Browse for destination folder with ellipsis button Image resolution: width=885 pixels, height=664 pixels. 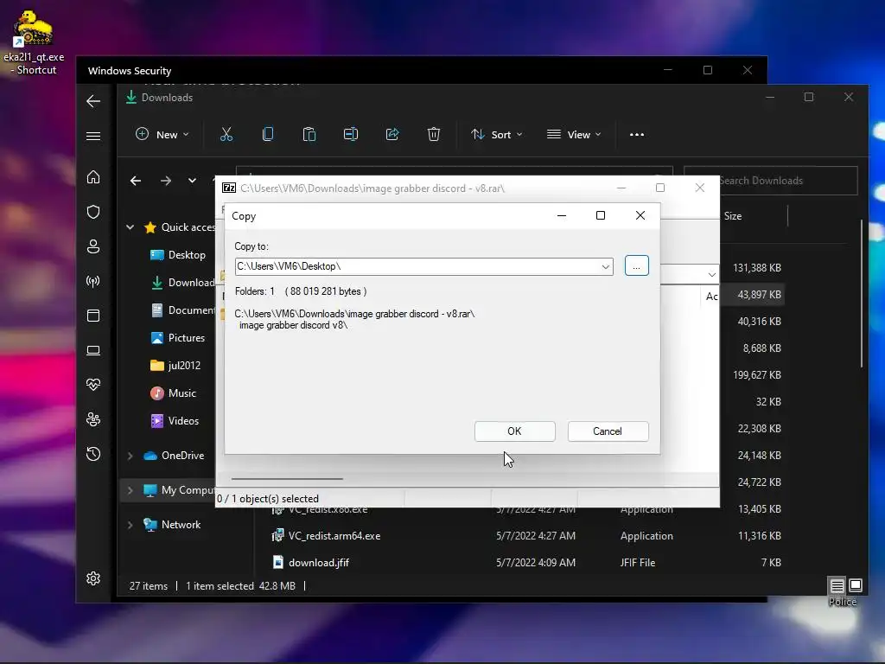(637, 266)
